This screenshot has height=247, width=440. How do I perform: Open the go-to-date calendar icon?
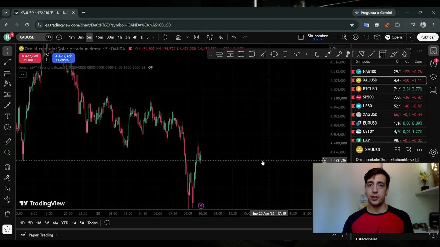tap(107, 223)
